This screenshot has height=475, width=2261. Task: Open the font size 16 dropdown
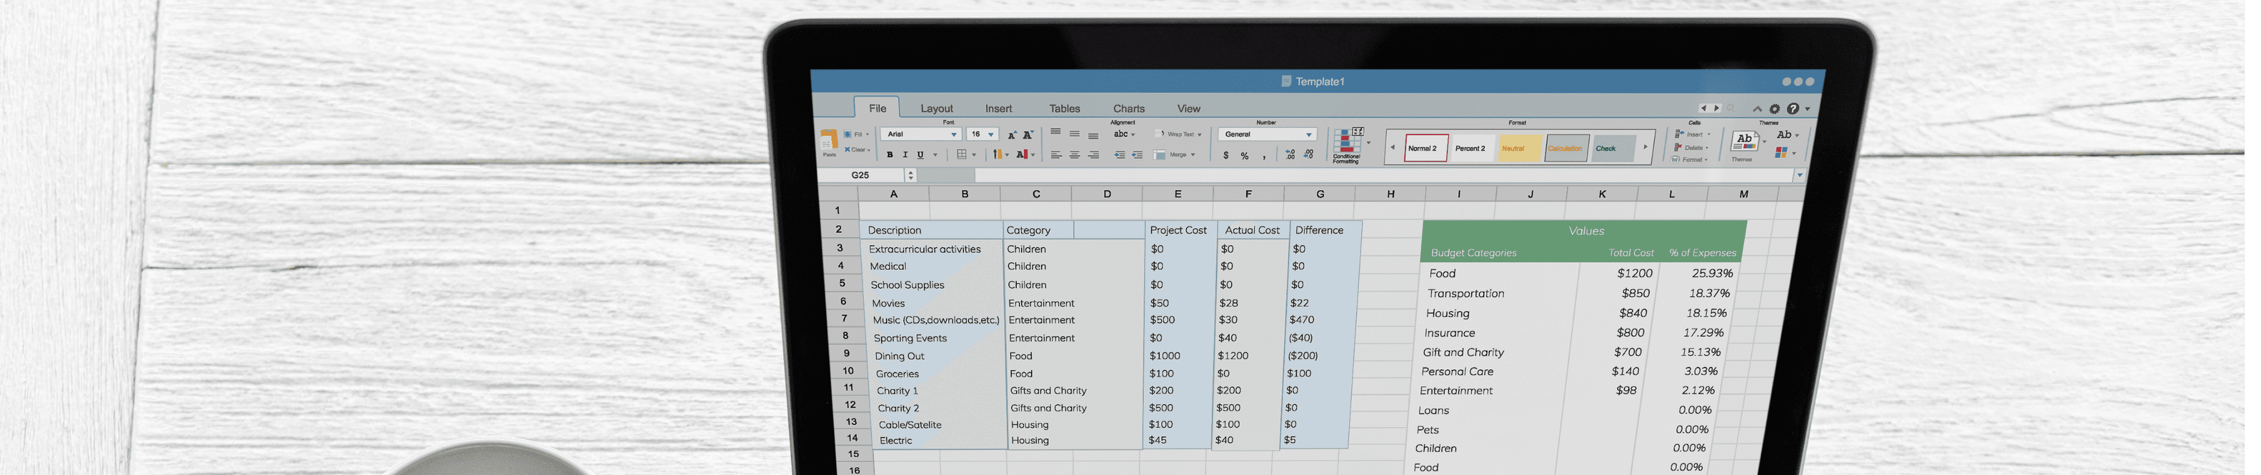coord(991,135)
